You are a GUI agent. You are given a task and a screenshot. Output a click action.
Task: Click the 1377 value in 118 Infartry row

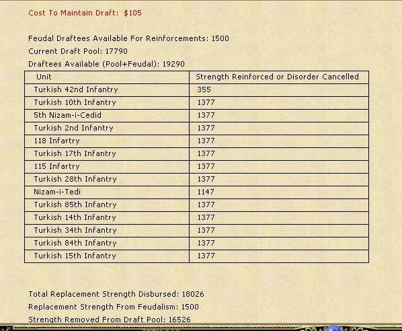[x=206, y=141]
